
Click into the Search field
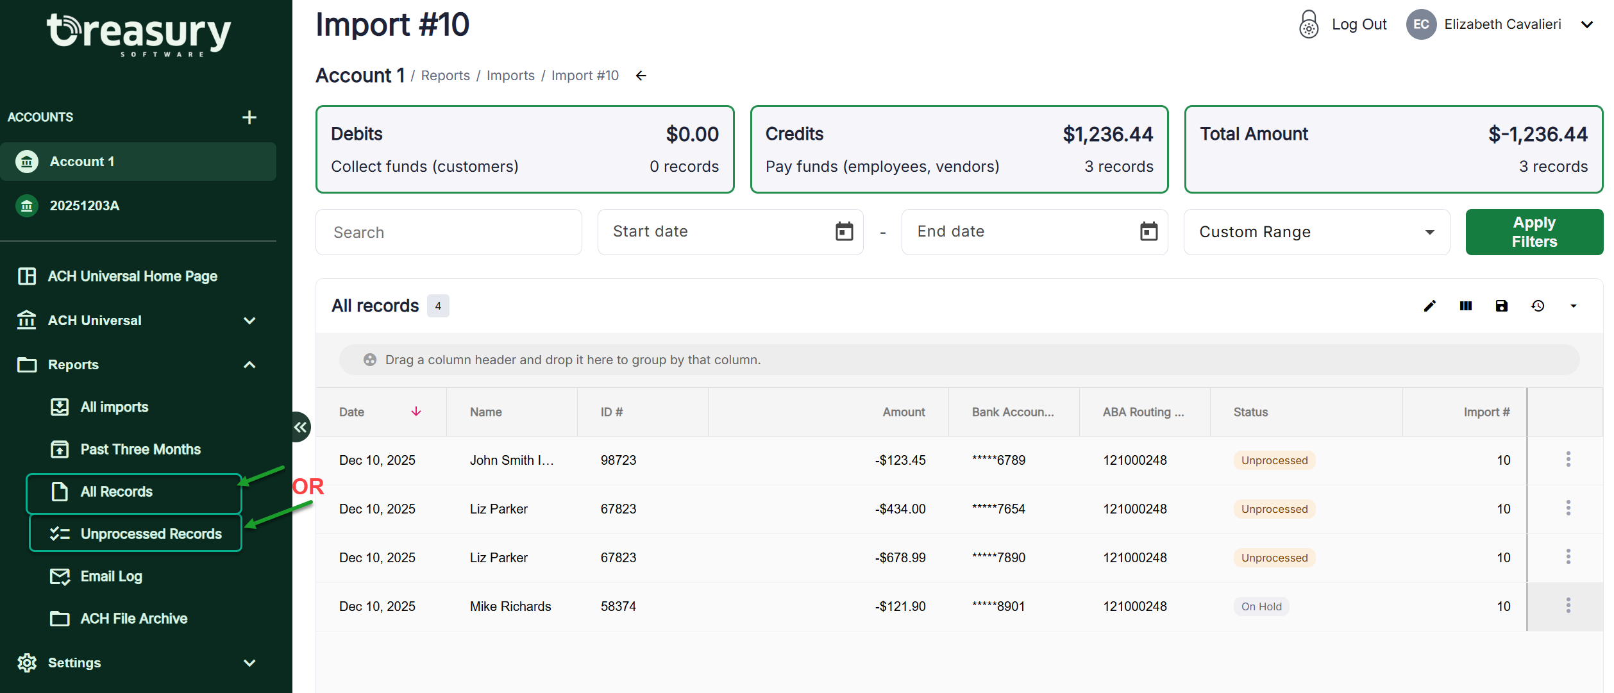(448, 232)
